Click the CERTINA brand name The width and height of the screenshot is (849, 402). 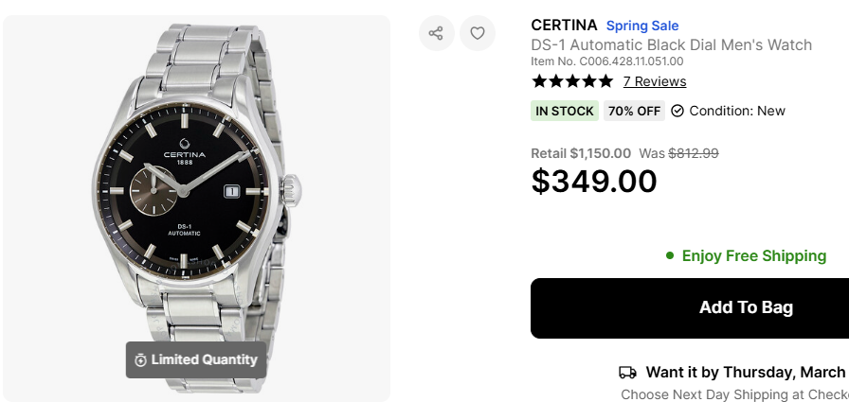point(564,26)
